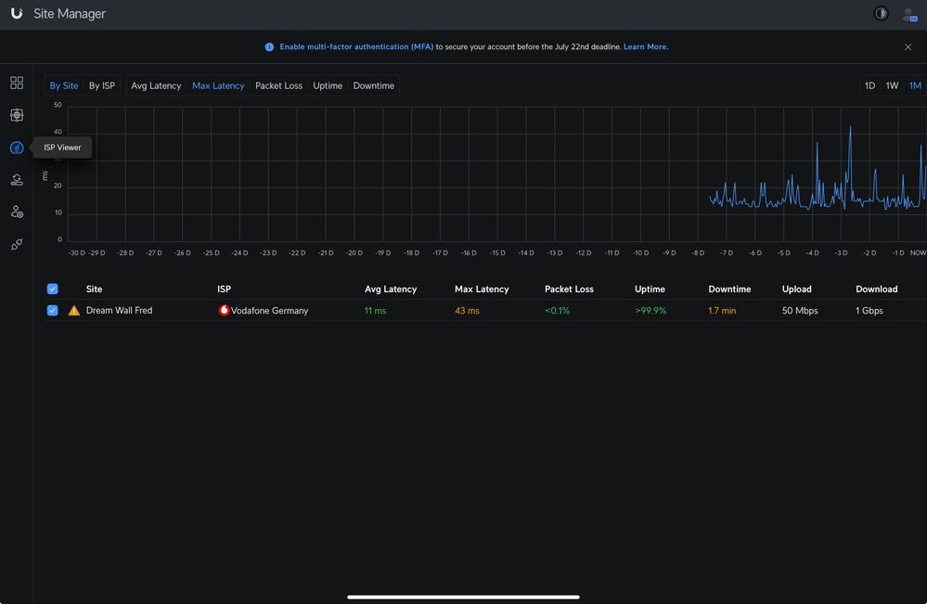Image resolution: width=927 pixels, height=604 pixels.
Task: Uncheck the select-all checkbox in table header
Action: click(x=53, y=289)
